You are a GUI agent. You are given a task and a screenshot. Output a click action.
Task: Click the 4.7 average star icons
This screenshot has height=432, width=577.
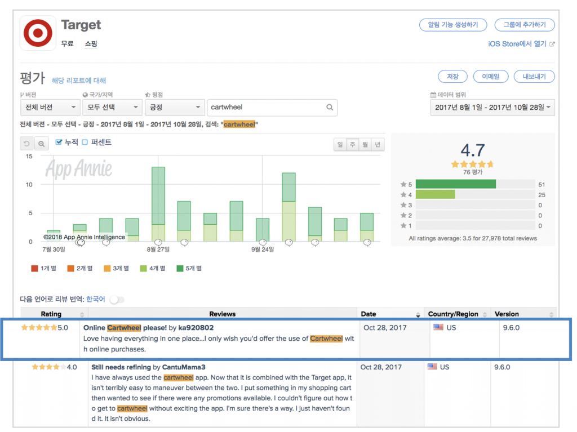click(472, 164)
